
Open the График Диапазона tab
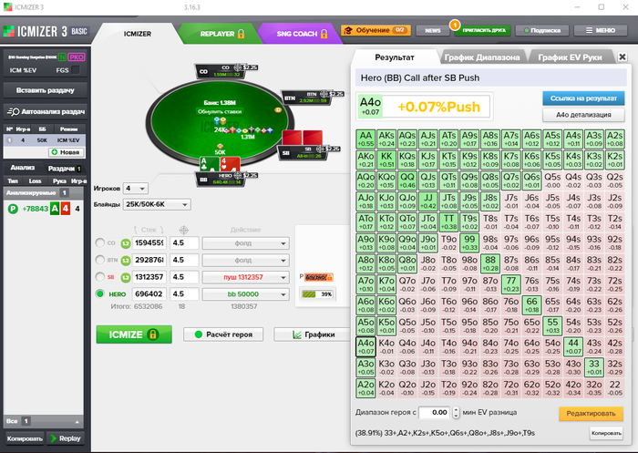[482, 57]
